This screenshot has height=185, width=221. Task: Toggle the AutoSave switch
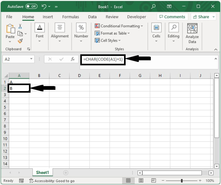pos(32,7)
